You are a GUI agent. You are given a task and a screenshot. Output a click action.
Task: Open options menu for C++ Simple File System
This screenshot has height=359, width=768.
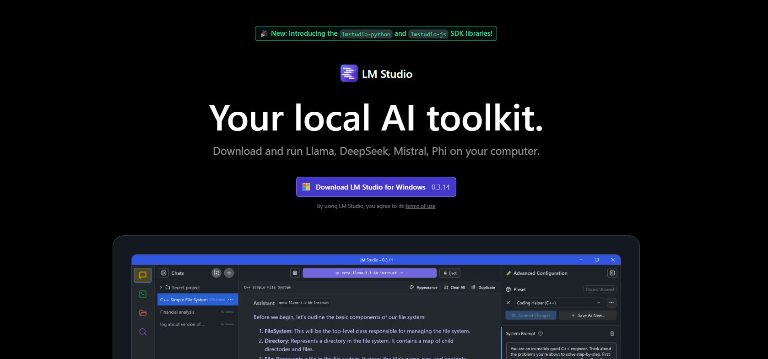click(x=230, y=299)
